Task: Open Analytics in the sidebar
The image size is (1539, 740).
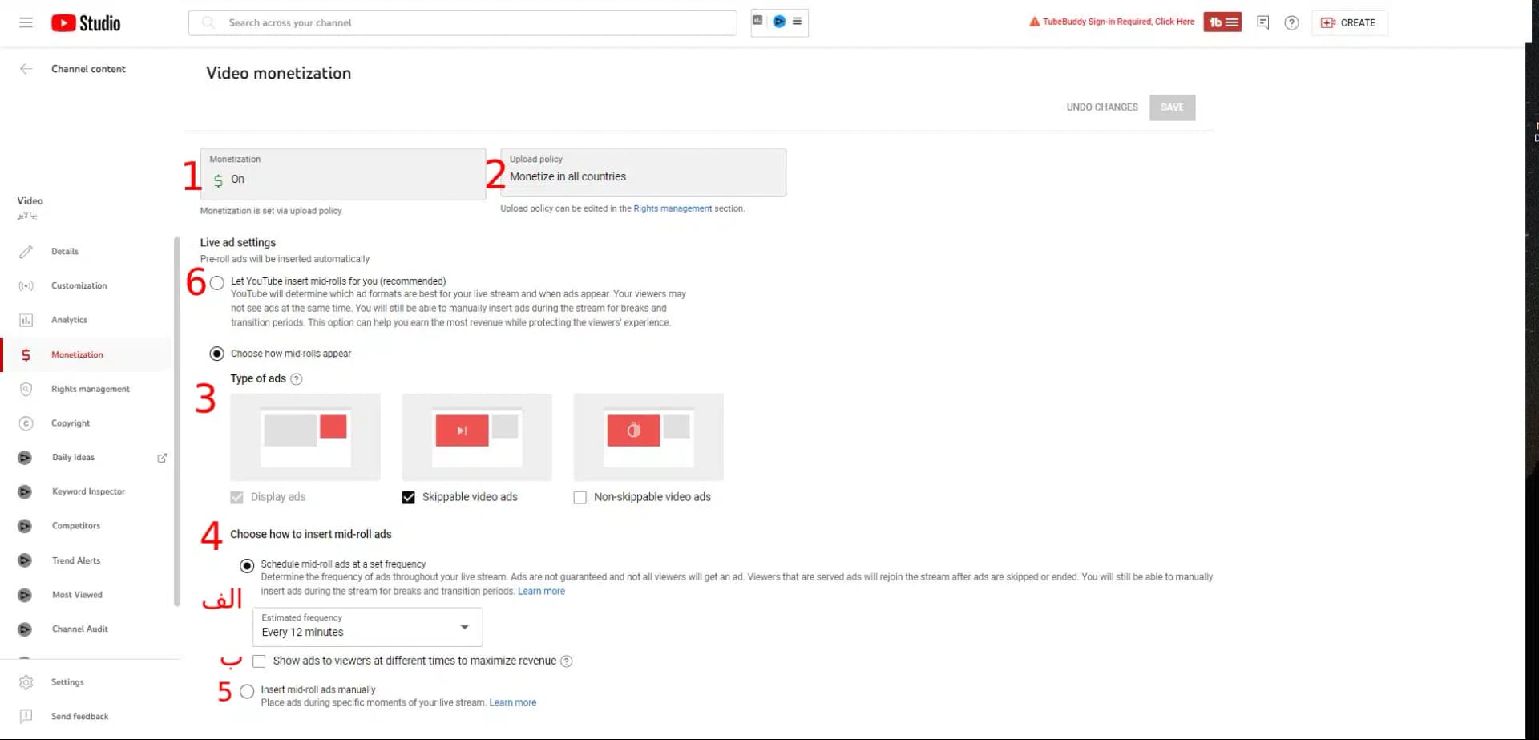Action: tap(69, 320)
